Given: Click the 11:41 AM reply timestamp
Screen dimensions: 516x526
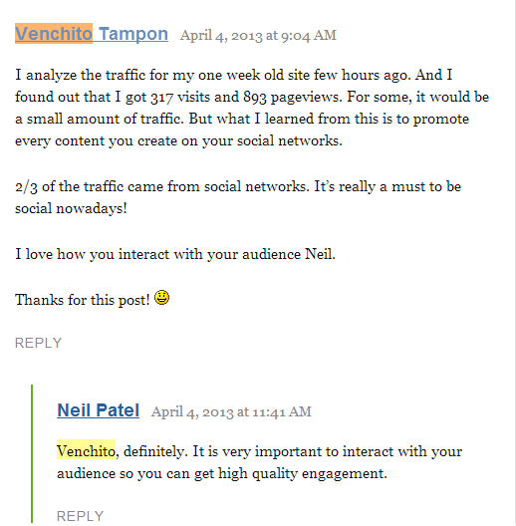Looking at the screenshot, I should [x=231, y=412].
